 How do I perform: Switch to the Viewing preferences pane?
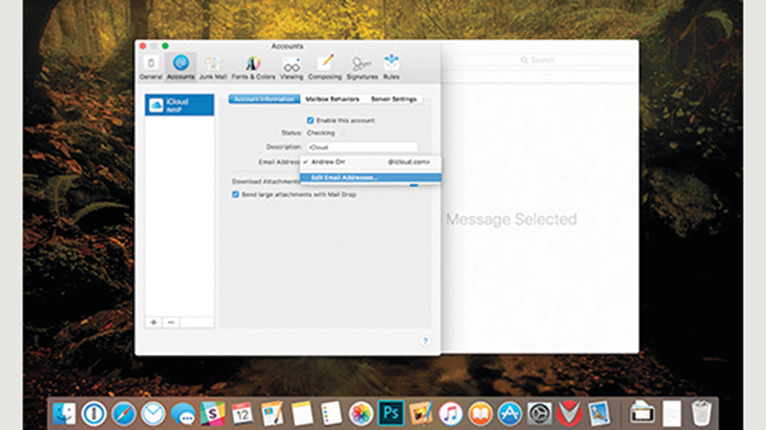(291, 66)
